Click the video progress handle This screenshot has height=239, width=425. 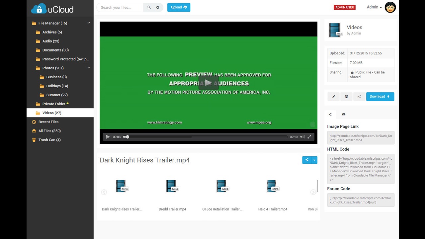[127, 137]
